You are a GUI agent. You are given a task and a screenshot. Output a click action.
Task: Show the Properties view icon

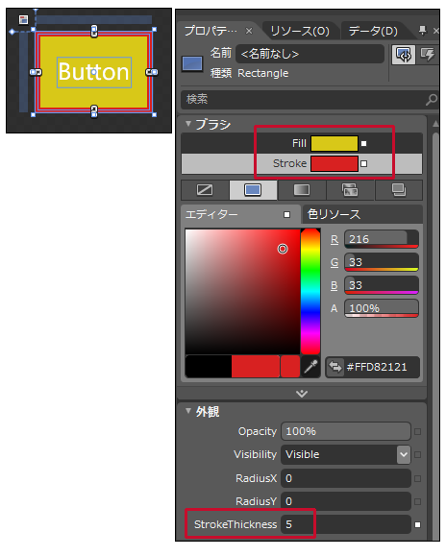pos(404,55)
